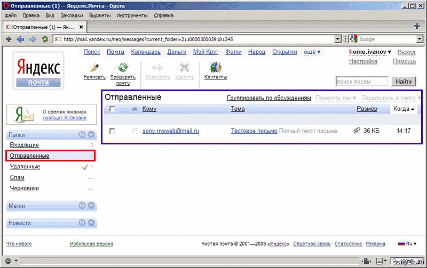
Task: Tick the select-all checkbox in header
Action: (x=112, y=109)
